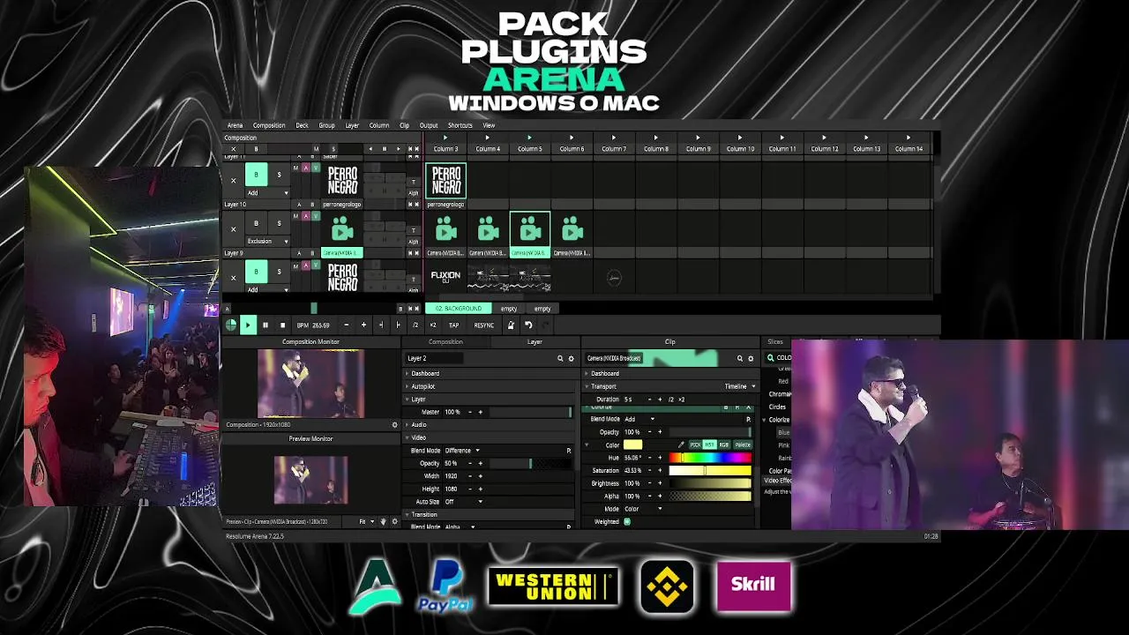1129x635 pixels.
Task: Adjust the Layer Opacity 50% slider
Action: tap(530, 464)
